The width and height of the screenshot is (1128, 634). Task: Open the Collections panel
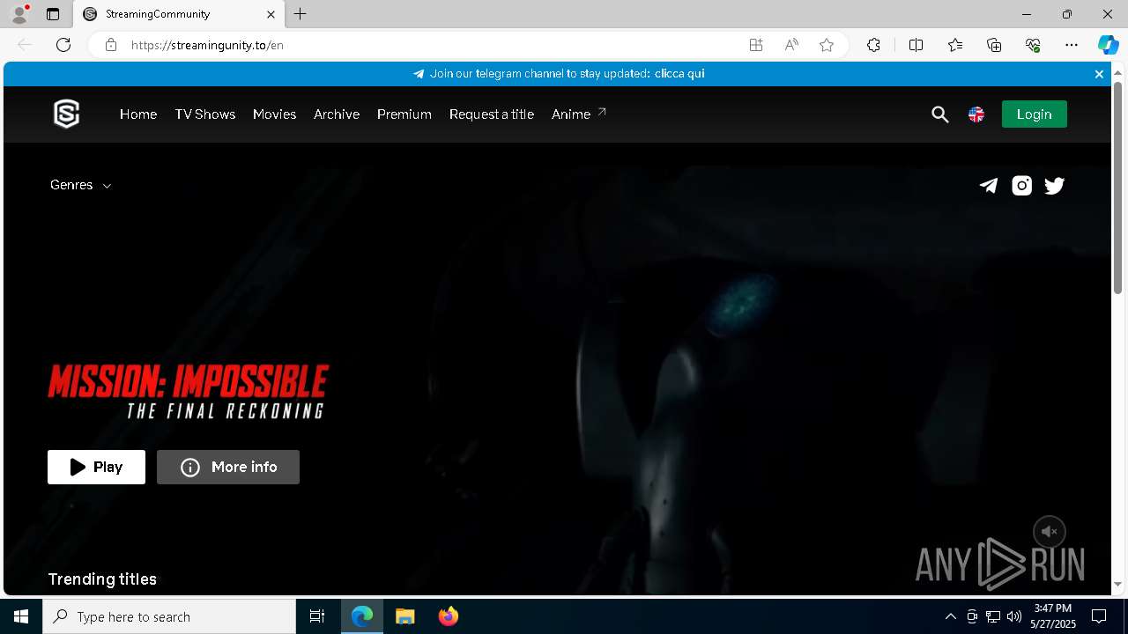tap(994, 45)
